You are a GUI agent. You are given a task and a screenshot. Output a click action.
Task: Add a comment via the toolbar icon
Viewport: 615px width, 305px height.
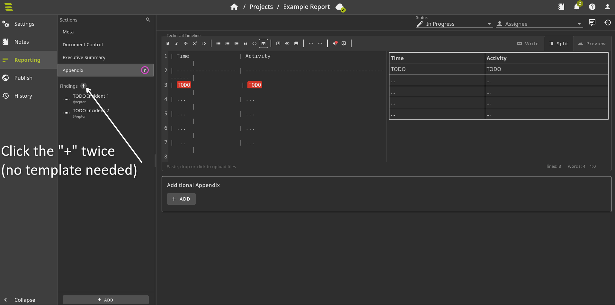[x=343, y=43]
